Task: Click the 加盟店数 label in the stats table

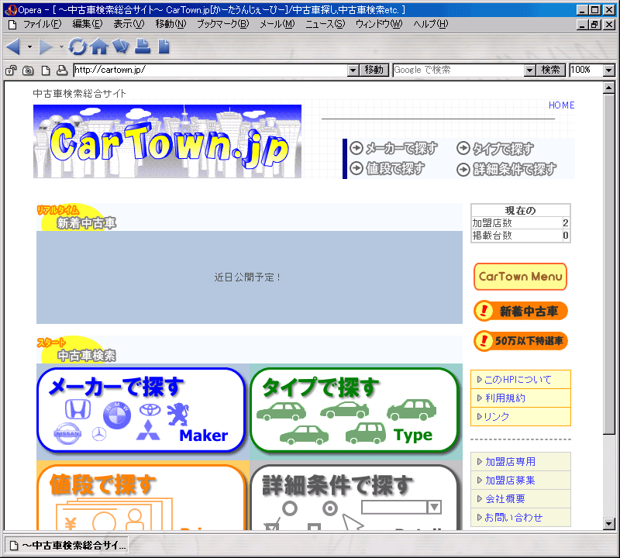Action: [x=492, y=223]
